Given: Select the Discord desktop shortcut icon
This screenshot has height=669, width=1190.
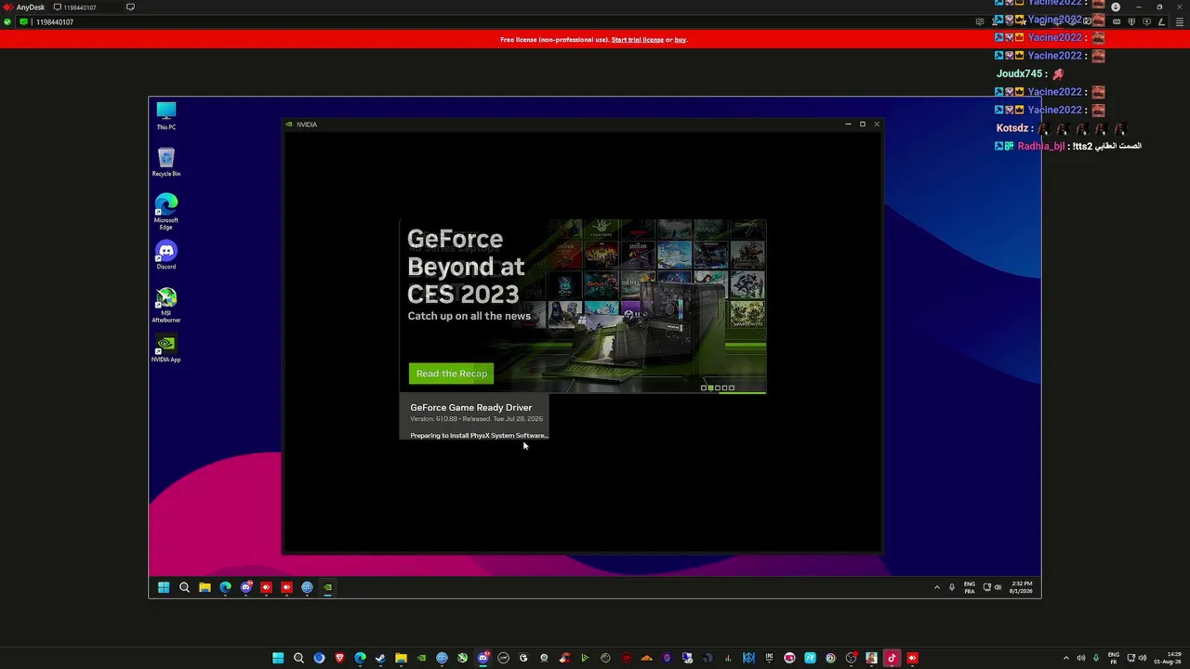Looking at the screenshot, I should [x=166, y=256].
